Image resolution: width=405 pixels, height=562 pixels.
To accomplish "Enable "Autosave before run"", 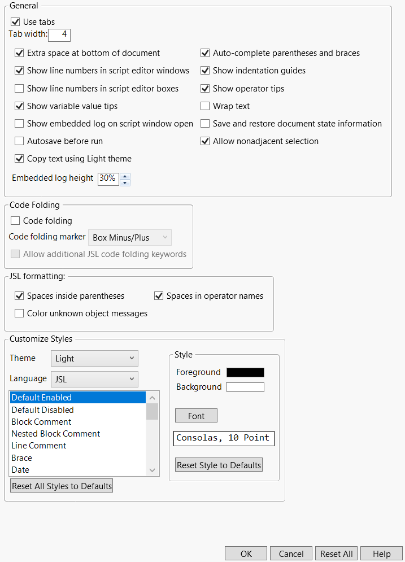I will 19,141.
